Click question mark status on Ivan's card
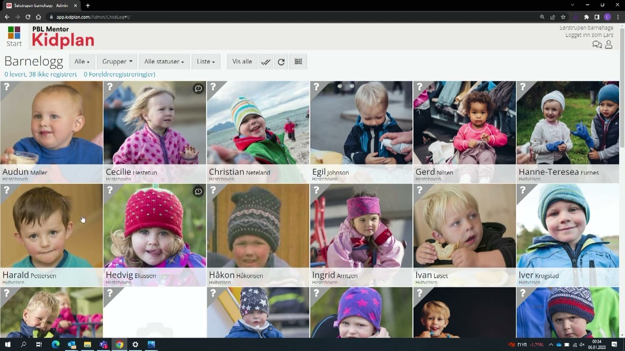This screenshot has height=351, width=625. click(x=419, y=190)
